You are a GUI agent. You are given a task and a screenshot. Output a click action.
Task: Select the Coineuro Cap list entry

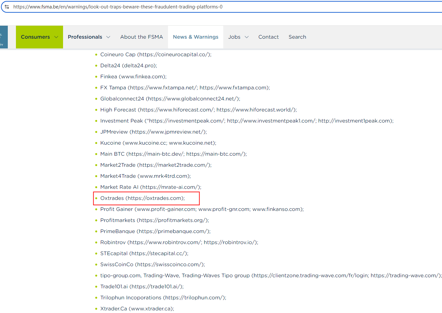click(156, 55)
